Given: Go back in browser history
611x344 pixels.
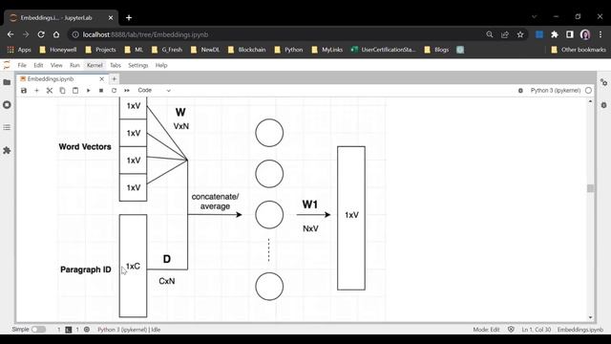Looking at the screenshot, I should click(x=11, y=34).
